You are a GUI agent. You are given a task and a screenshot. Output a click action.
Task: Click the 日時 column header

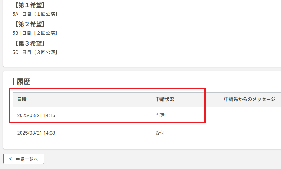22,99
